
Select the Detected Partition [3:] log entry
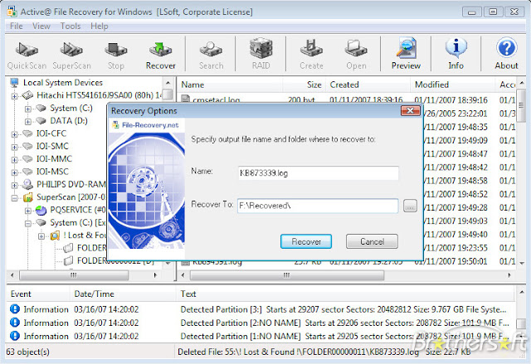pyautogui.click(x=261, y=309)
